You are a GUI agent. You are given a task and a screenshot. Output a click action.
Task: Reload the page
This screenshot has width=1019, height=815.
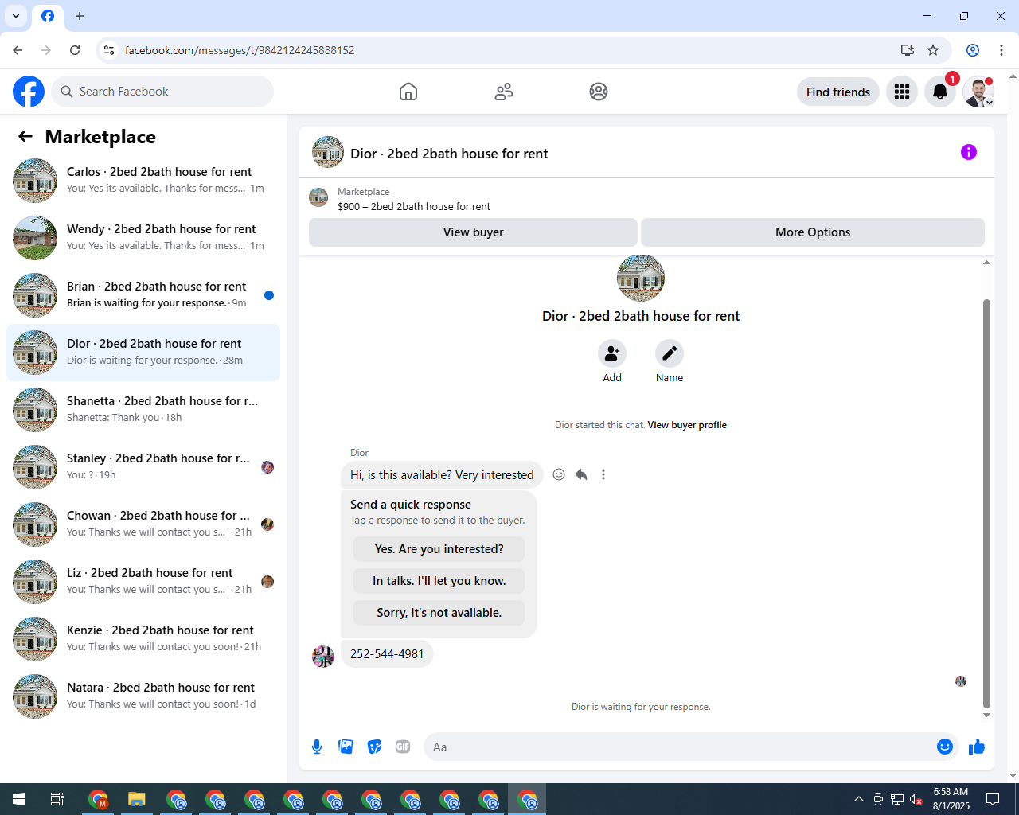tap(75, 50)
